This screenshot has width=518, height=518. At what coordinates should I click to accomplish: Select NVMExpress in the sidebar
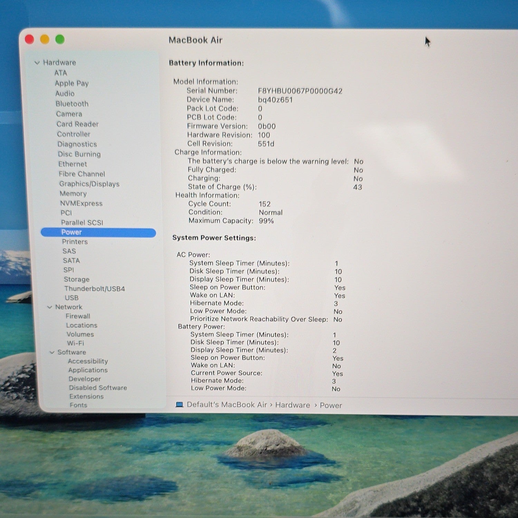[x=81, y=203]
